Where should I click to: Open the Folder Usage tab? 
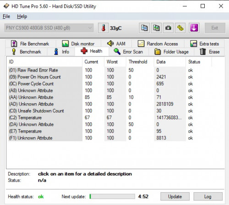point(171,52)
